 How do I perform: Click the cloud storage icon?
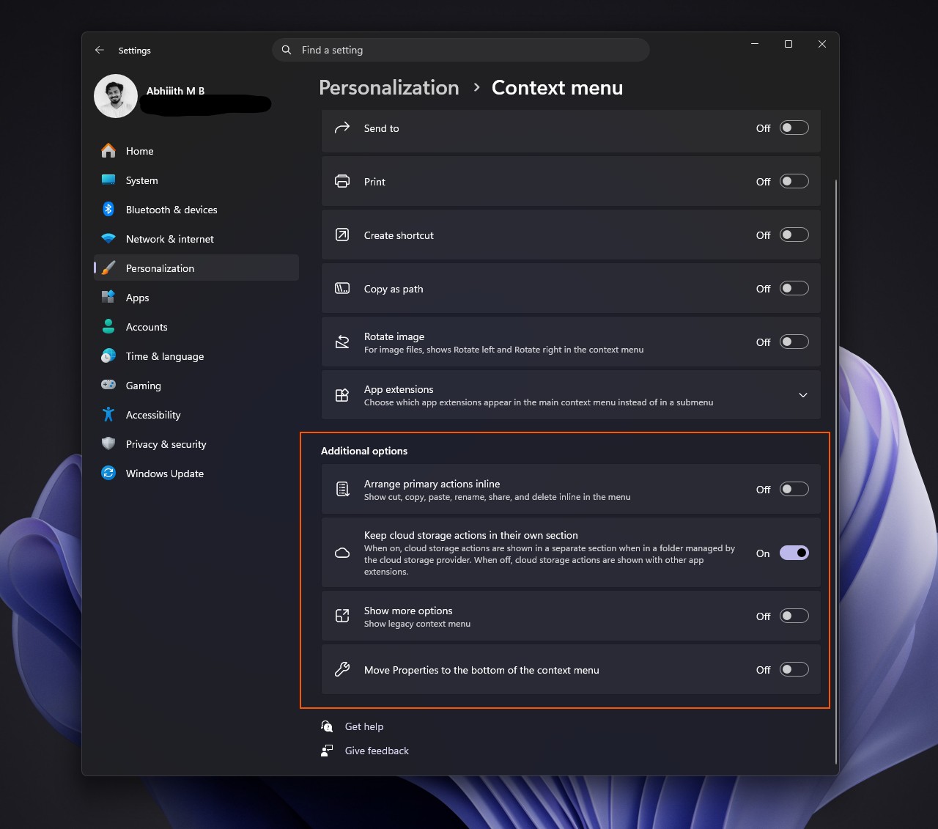point(342,553)
